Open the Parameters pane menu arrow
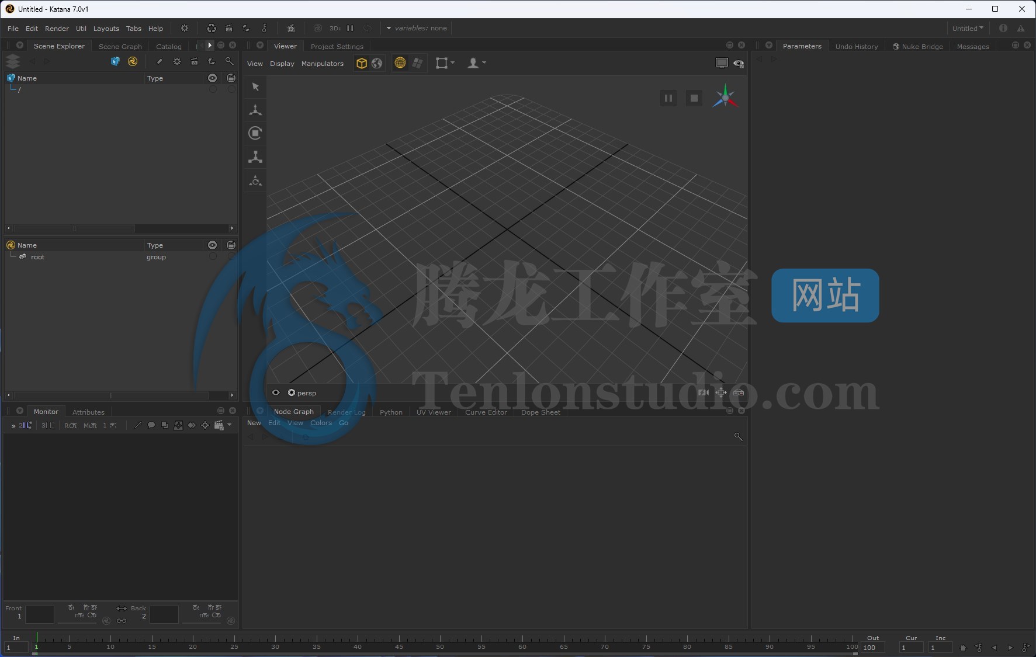1036x657 pixels. pyautogui.click(x=769, y=45)
